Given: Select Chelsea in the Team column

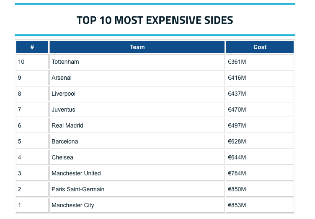Looking at the screenshot, I should tap(62, 157).
